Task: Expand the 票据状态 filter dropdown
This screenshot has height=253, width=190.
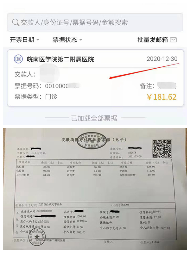Action: [x=67, y=40]
